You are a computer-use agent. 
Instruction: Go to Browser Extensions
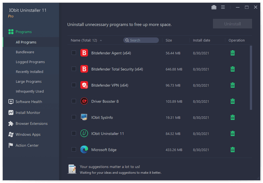click(31, 123)
